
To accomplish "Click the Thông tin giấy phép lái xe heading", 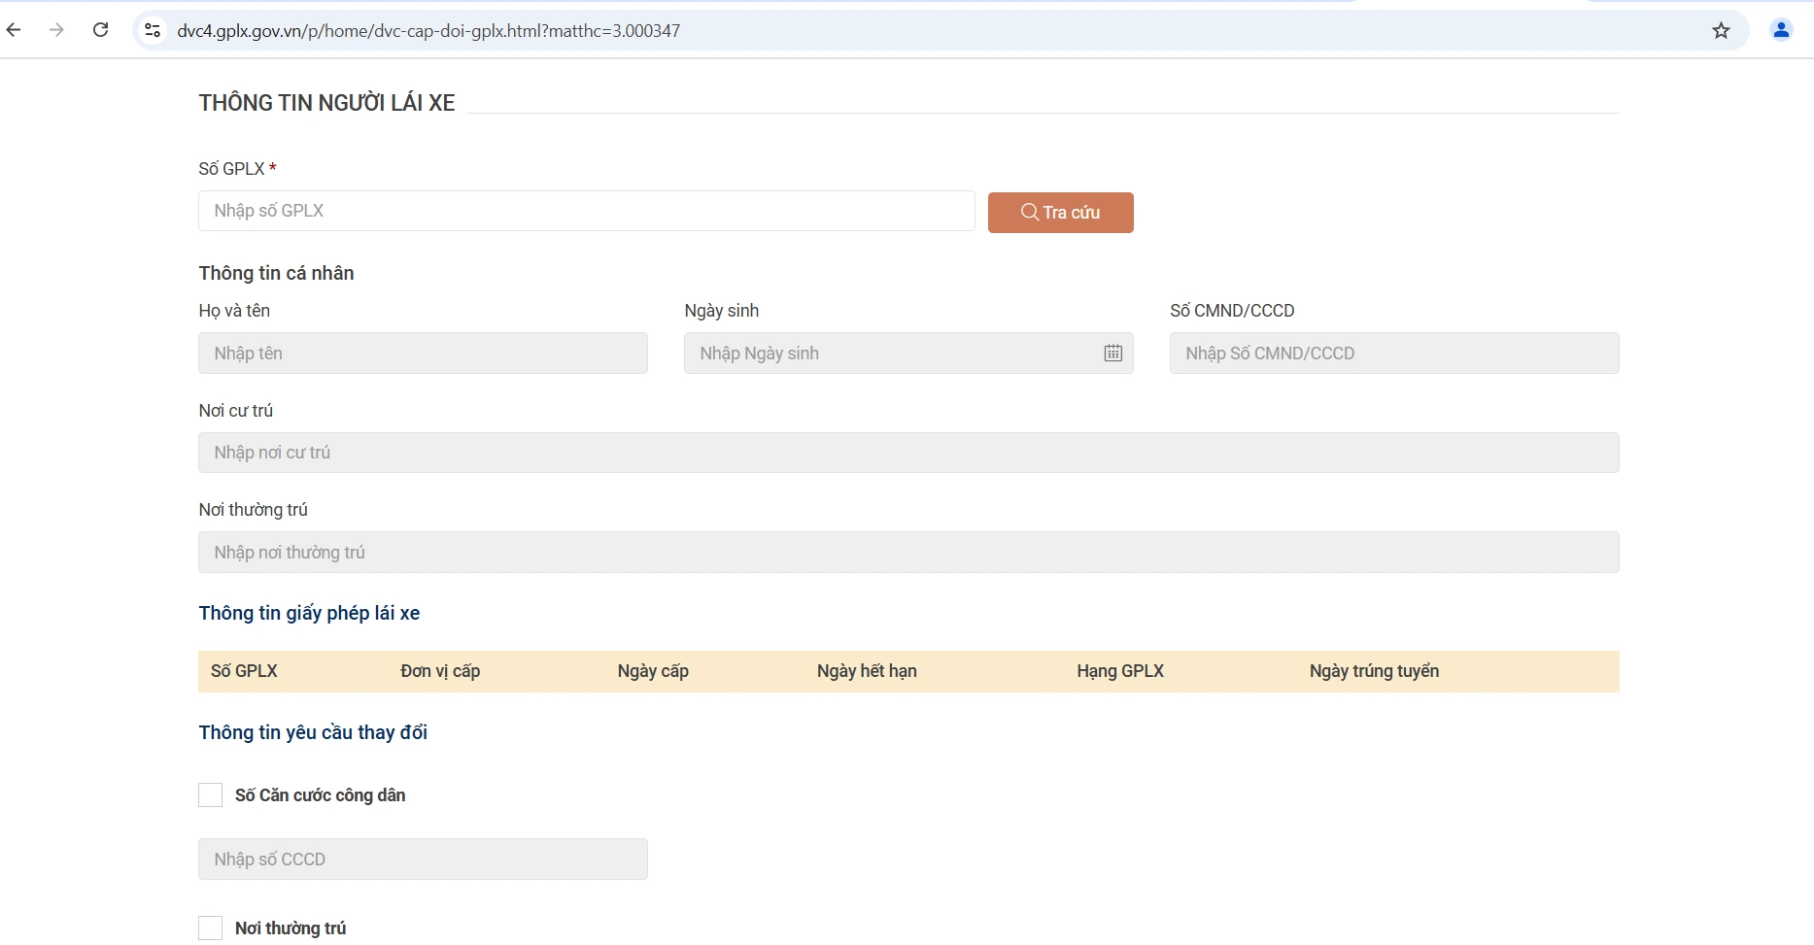I will click(309, 613).
